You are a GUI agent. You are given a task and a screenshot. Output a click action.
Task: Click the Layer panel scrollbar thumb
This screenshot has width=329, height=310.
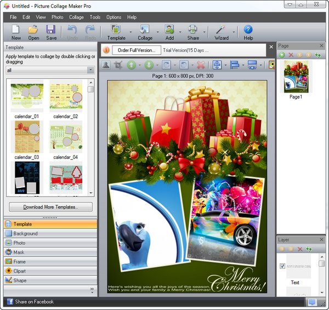tap(322, 263)
